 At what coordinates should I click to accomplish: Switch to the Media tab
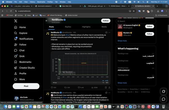point(104,27)
